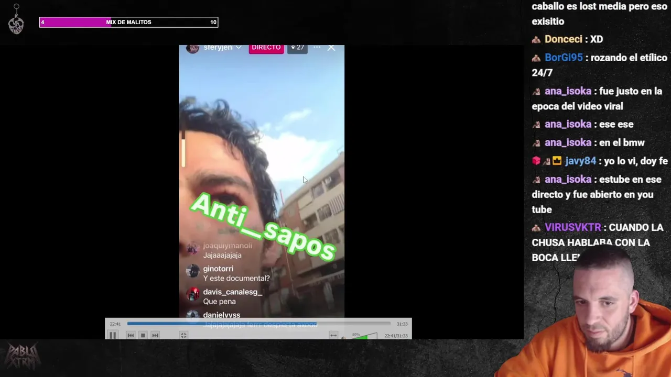The image size is (671, 377).
Task: Click the Pablo XTRM logo
Action: [22, 357]
